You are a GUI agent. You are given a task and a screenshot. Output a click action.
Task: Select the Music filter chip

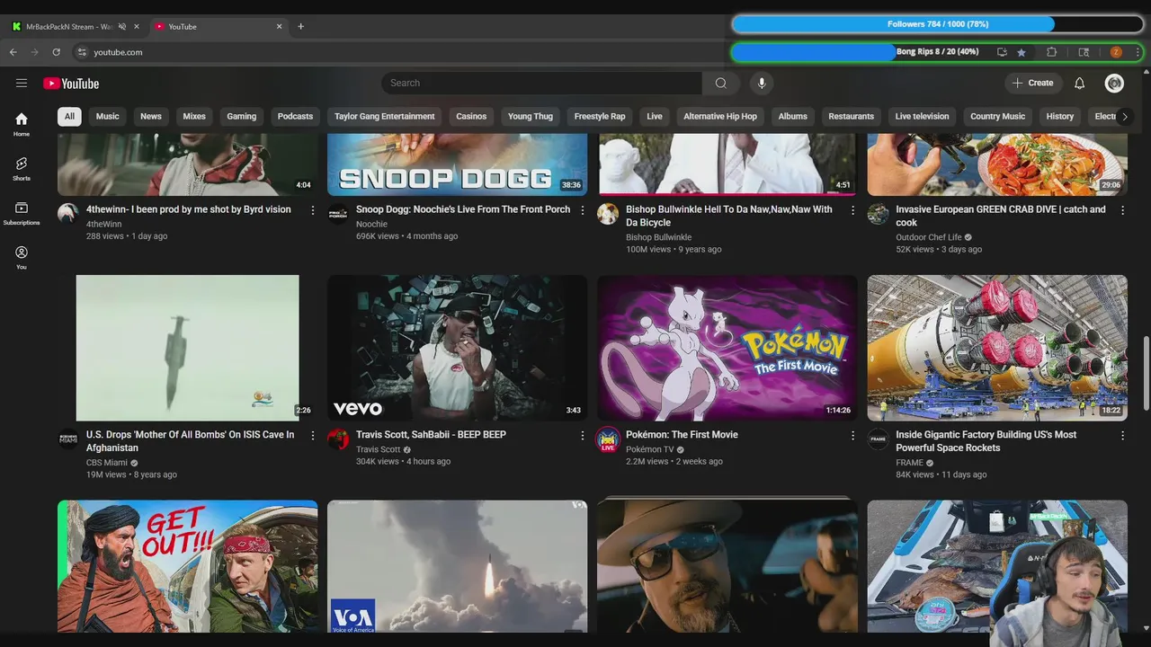[108, 116]
